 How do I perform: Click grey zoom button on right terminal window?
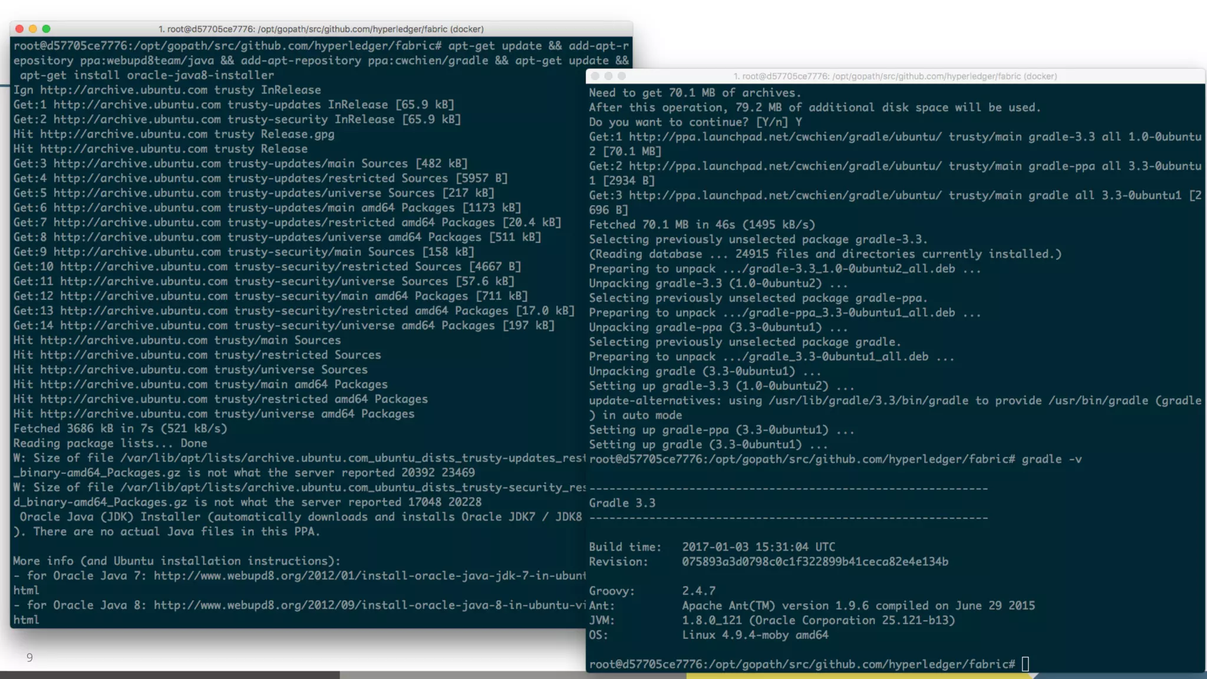(622, 76)
